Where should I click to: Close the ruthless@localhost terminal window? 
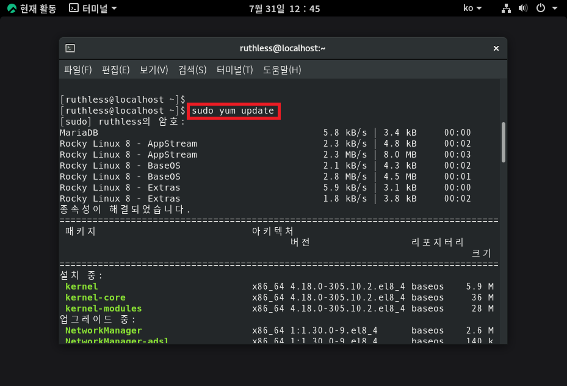click(x=496, y=48)
